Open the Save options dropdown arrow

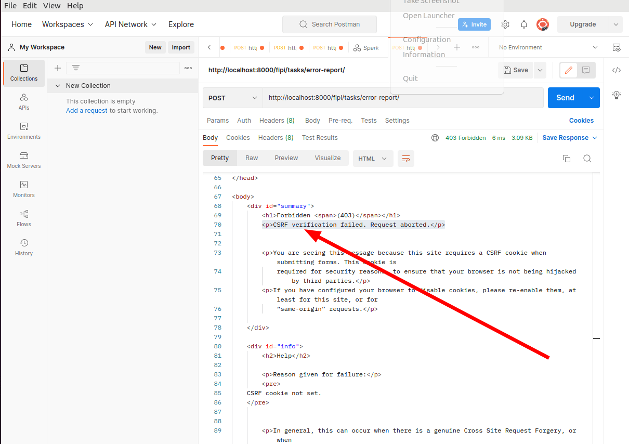(540, 70)
